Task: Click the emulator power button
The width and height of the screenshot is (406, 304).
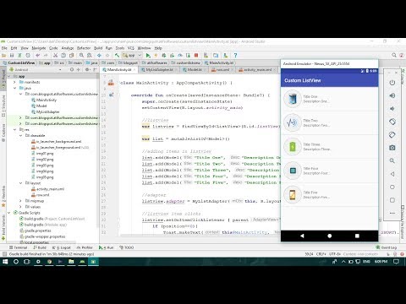Action: coord(392,83)
